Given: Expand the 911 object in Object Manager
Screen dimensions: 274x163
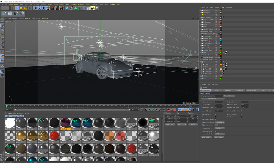Looking at the screenshot, I should tap(200, 79).
